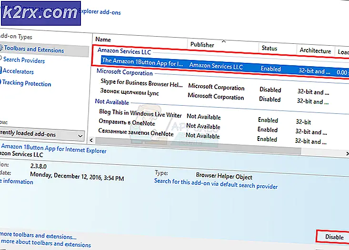Open the More information link

(x=17, y=181)
